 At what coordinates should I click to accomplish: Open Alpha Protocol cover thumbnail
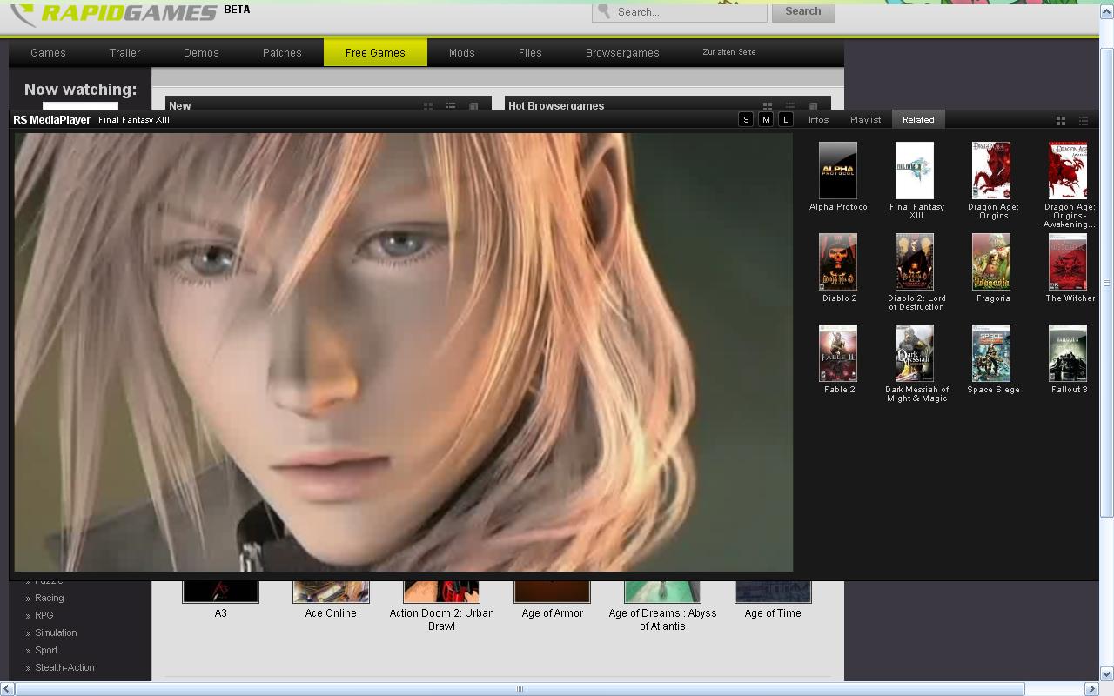coord(838,171)
